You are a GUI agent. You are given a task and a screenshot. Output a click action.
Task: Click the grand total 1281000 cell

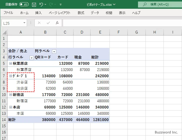click(101, 120)
